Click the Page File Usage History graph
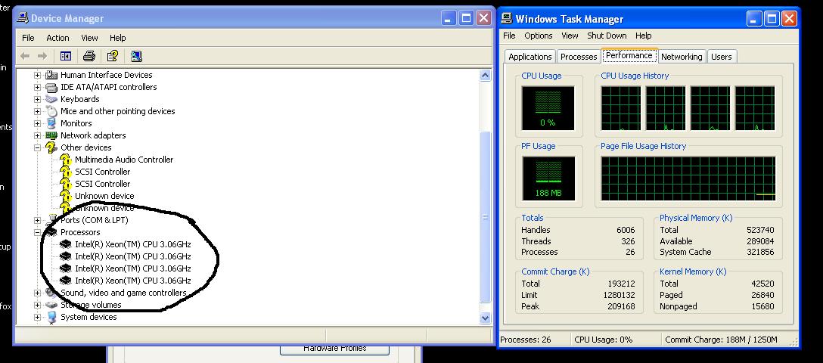 (x=688, y=178)
